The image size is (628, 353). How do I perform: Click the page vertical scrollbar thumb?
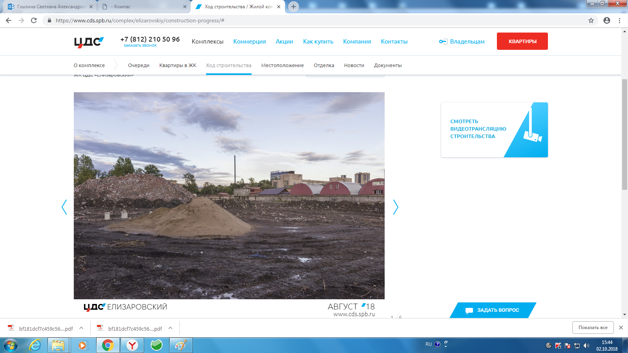624,135
